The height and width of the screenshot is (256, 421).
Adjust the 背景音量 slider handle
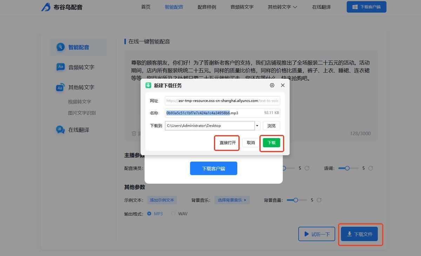tap(296, 200)
